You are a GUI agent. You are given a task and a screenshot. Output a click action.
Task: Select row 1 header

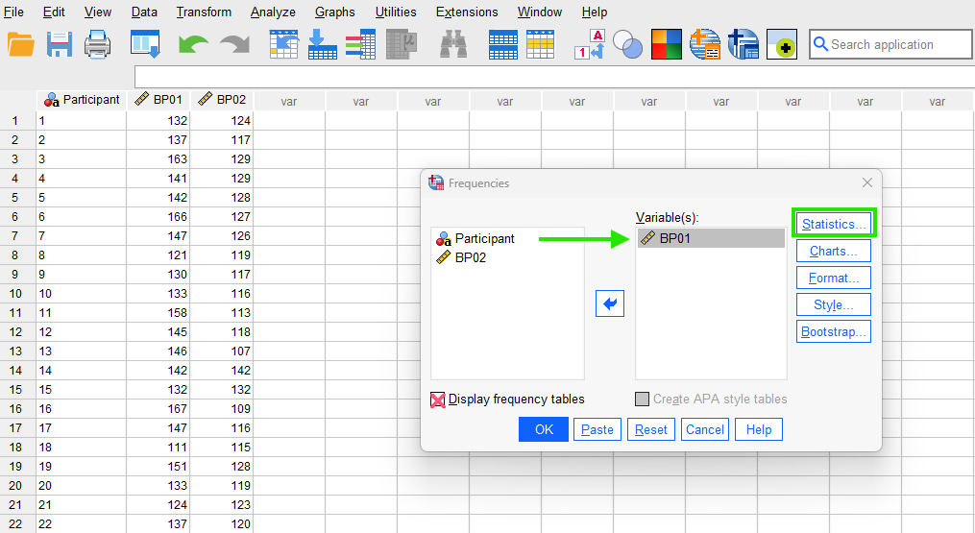(x=17, y=121)
